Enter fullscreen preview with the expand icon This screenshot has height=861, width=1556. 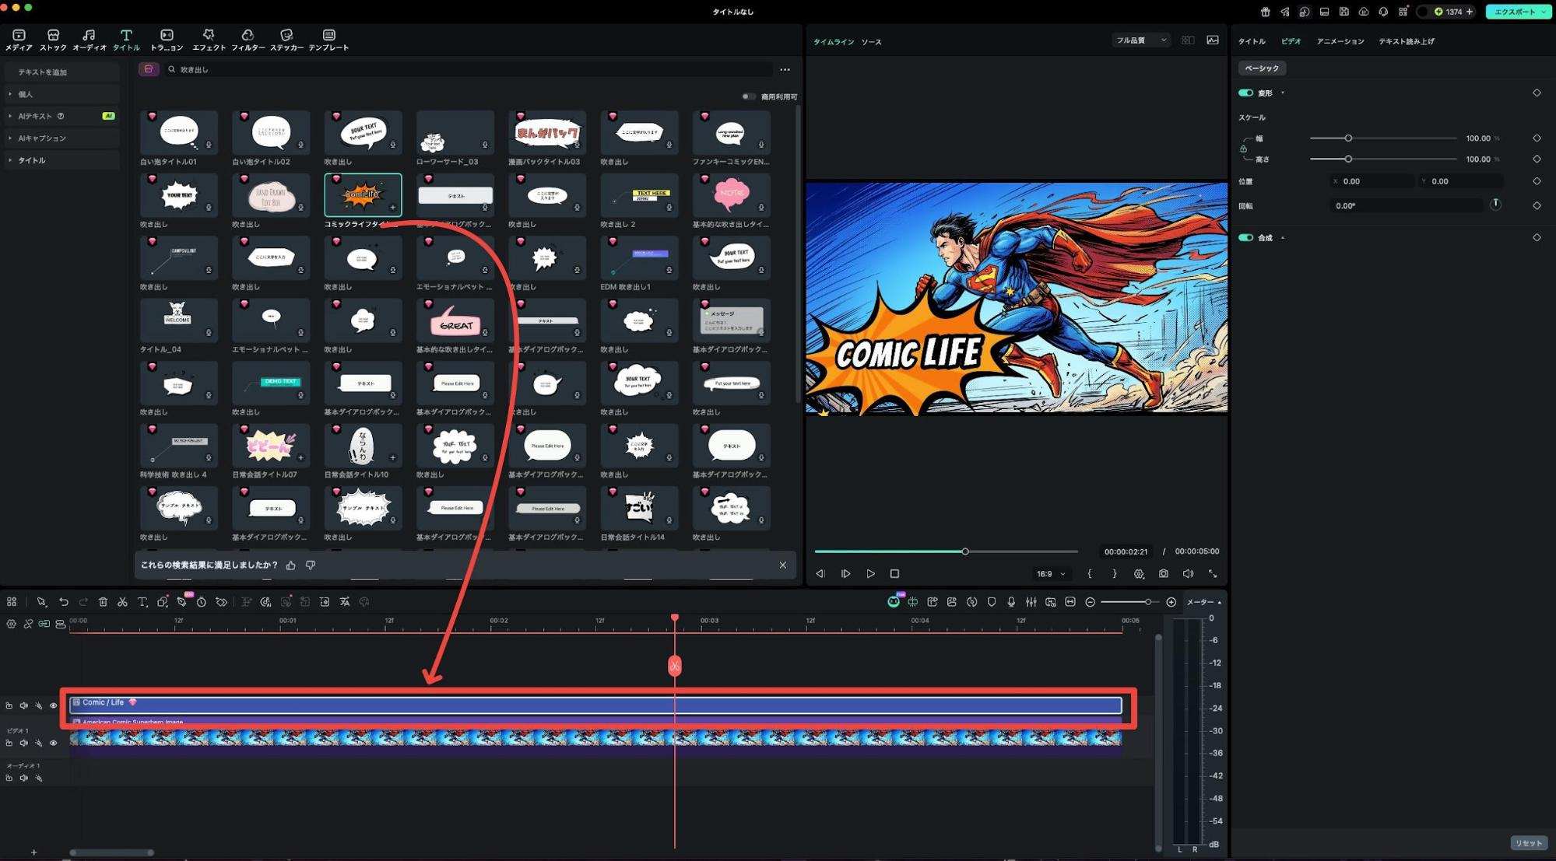(x=1213, y=574)
